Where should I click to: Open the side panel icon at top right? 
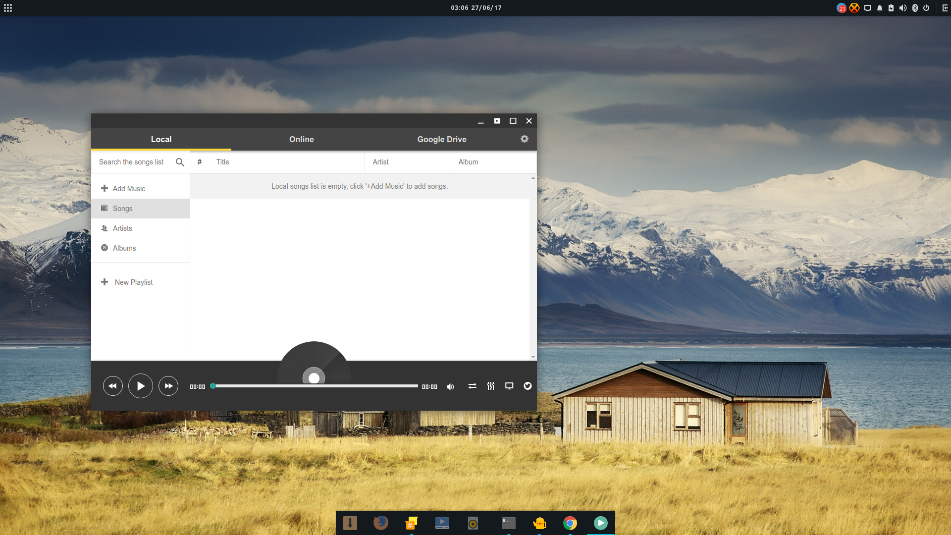[945, 8]
